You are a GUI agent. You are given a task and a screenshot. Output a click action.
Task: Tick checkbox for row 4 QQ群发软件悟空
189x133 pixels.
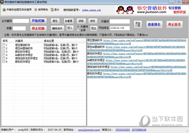pos(3,55)
